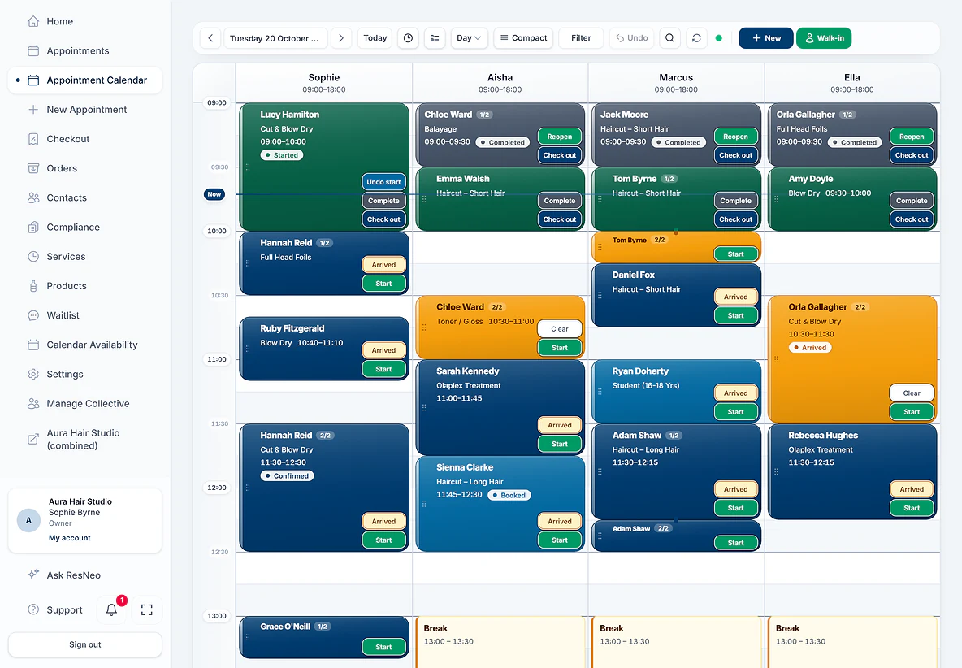Enter fullscreen mode
Screen dimensions: 962x668
pos(146,609)
